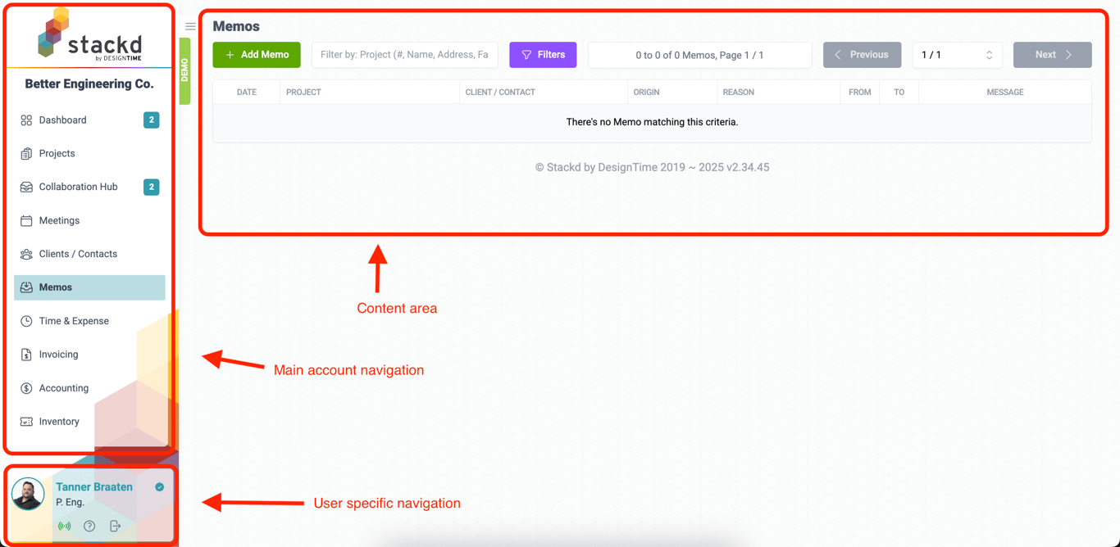
Task: Click the MESSAGE column header
Action: click(x=1005, y=93)
